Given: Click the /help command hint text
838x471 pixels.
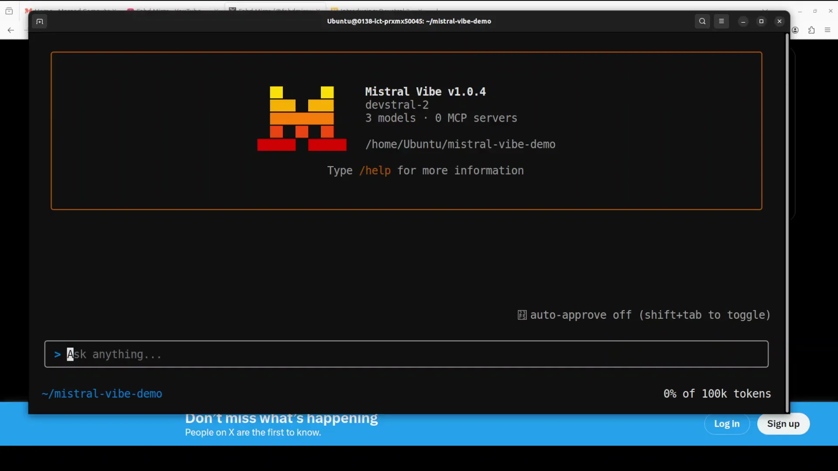Looking at the screenshot, I should pyautogui.click(x=374, y=171).
